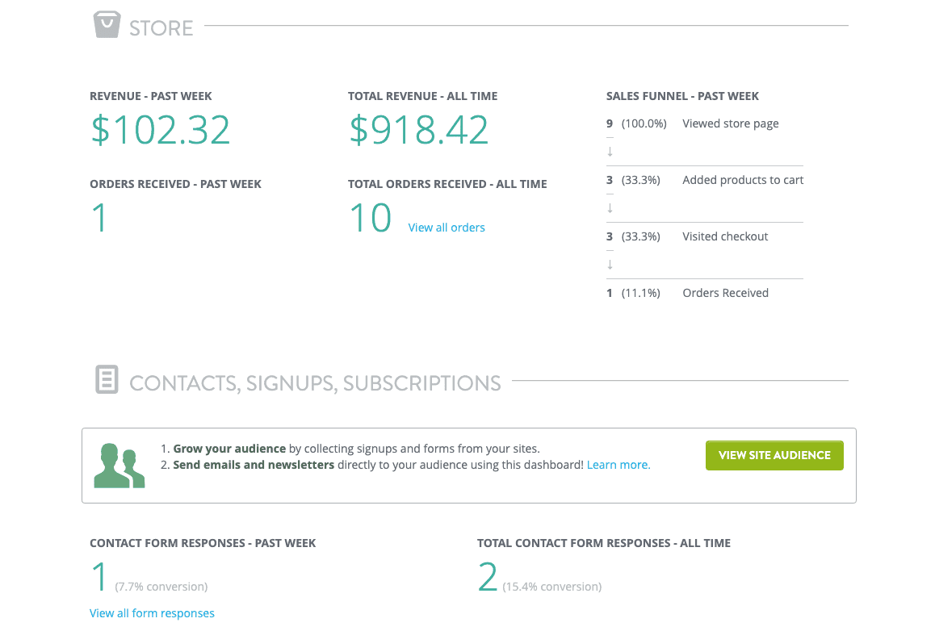Click the Added products to cart label
Screen dimensions: 935x631
click(742, 179)
